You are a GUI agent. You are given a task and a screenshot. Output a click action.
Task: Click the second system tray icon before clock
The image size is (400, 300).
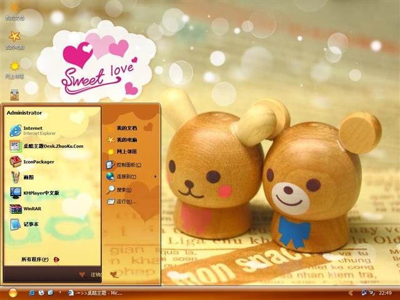click(x=372, y=292)
